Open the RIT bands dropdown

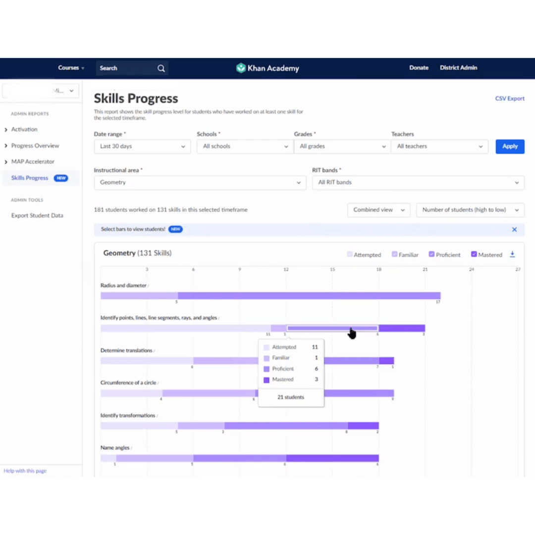418,182
